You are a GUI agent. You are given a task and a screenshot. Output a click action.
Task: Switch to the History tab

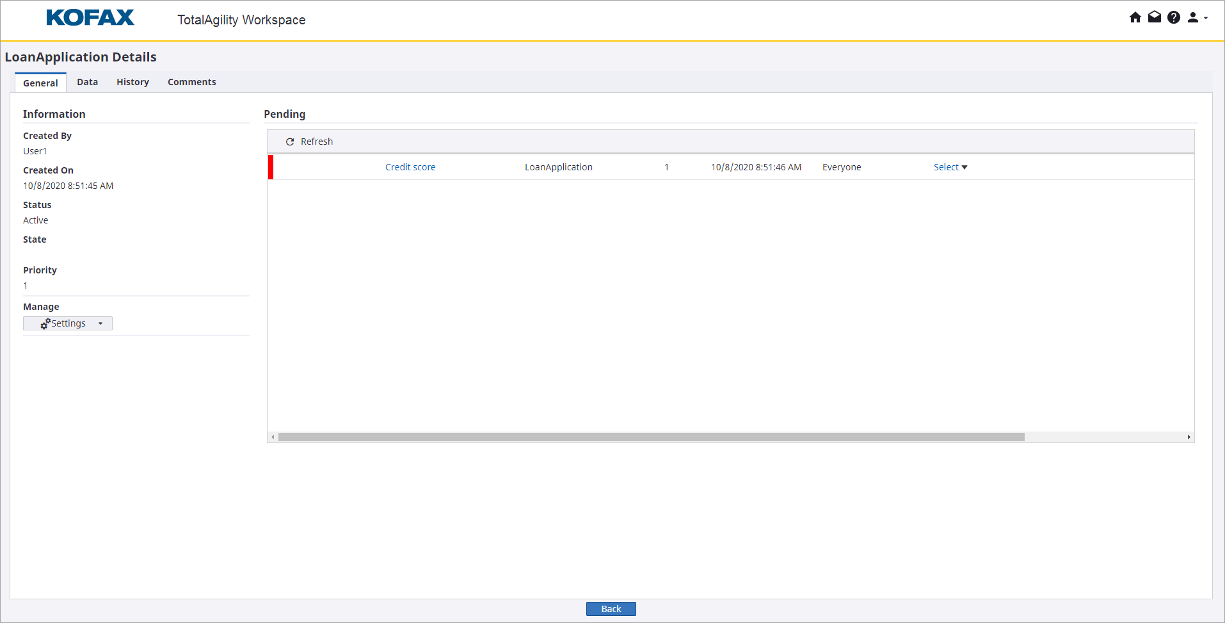(132, 82)
